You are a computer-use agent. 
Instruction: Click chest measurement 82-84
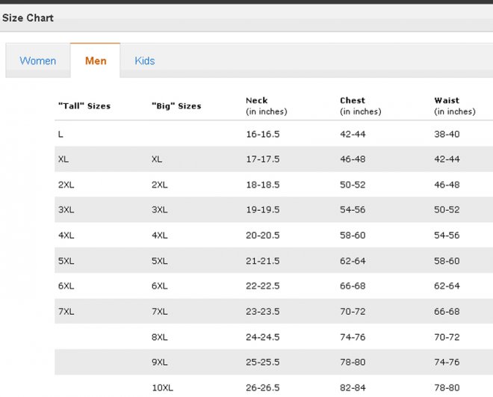click(353, 388)
